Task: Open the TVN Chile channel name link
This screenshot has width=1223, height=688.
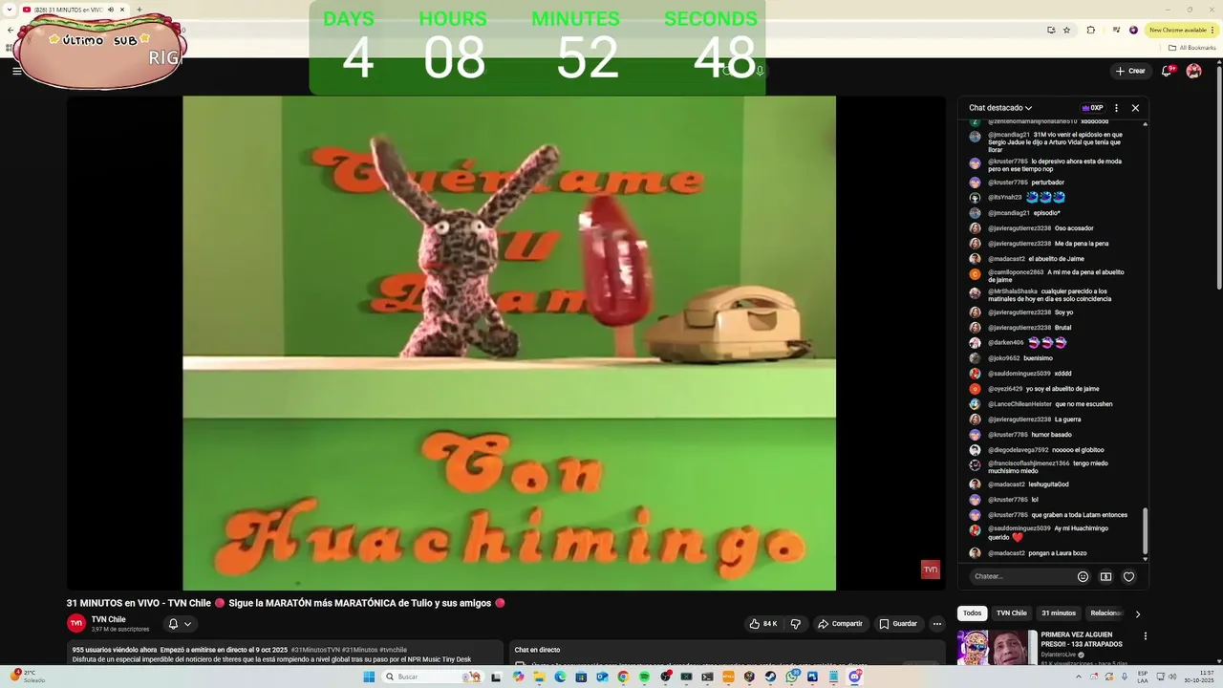Action: pyautogui.click(x=109, y=619)
